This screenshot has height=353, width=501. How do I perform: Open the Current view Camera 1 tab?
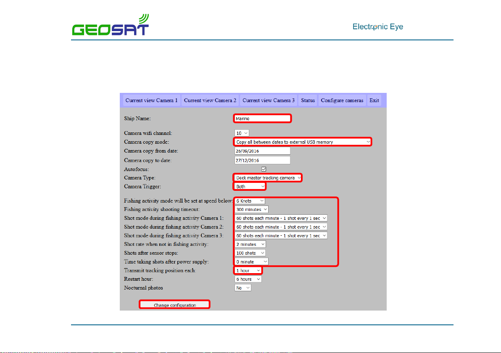151,100
